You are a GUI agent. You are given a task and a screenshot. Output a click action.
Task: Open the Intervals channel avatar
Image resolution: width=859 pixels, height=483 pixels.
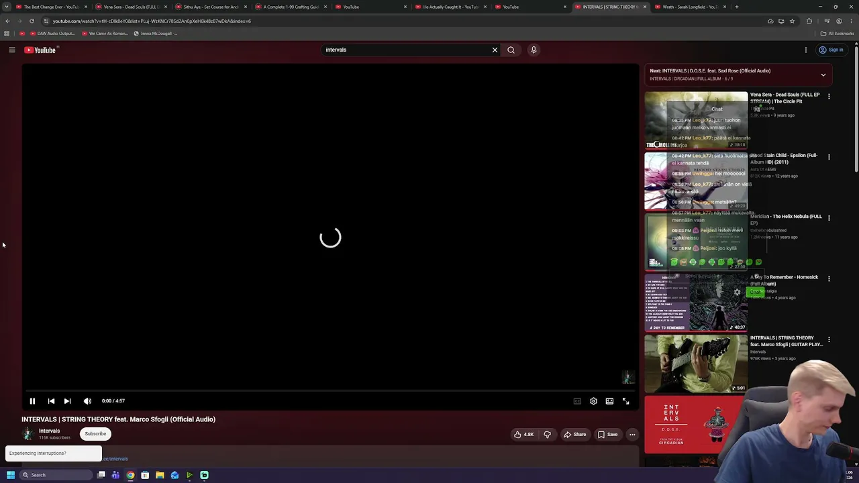28,433
